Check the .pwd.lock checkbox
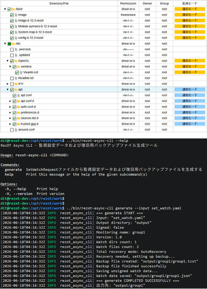Image resolution: width=207 pixels, height=289 pixels. coord(12,49)
